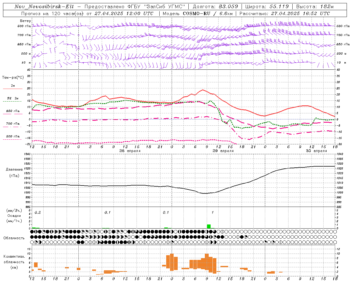Click the Широта: 55.119 value
The image size is (351, 281).
pyautogui.click(x=267, y=7)
